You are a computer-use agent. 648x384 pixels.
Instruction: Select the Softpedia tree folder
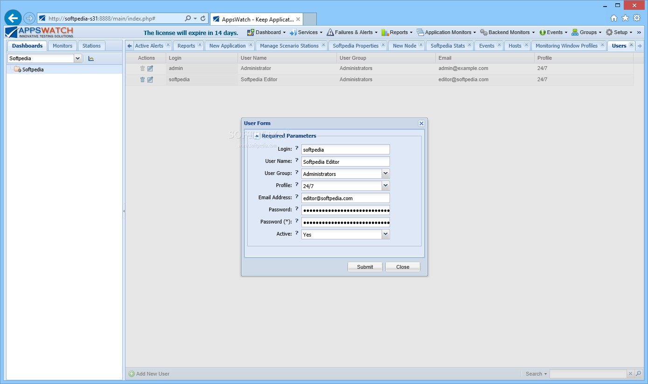click(29, 70)
